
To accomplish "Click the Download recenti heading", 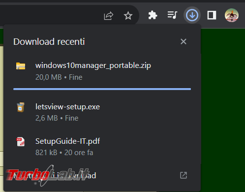I will point(49,42).
